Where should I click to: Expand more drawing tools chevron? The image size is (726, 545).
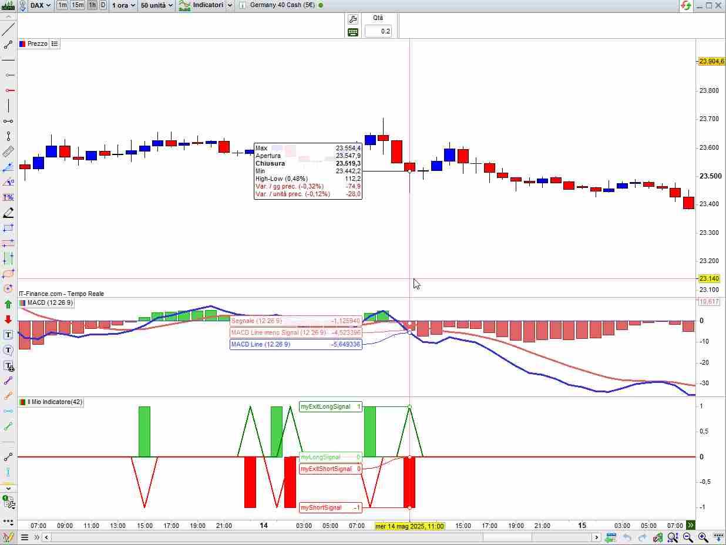coord(8,488)
